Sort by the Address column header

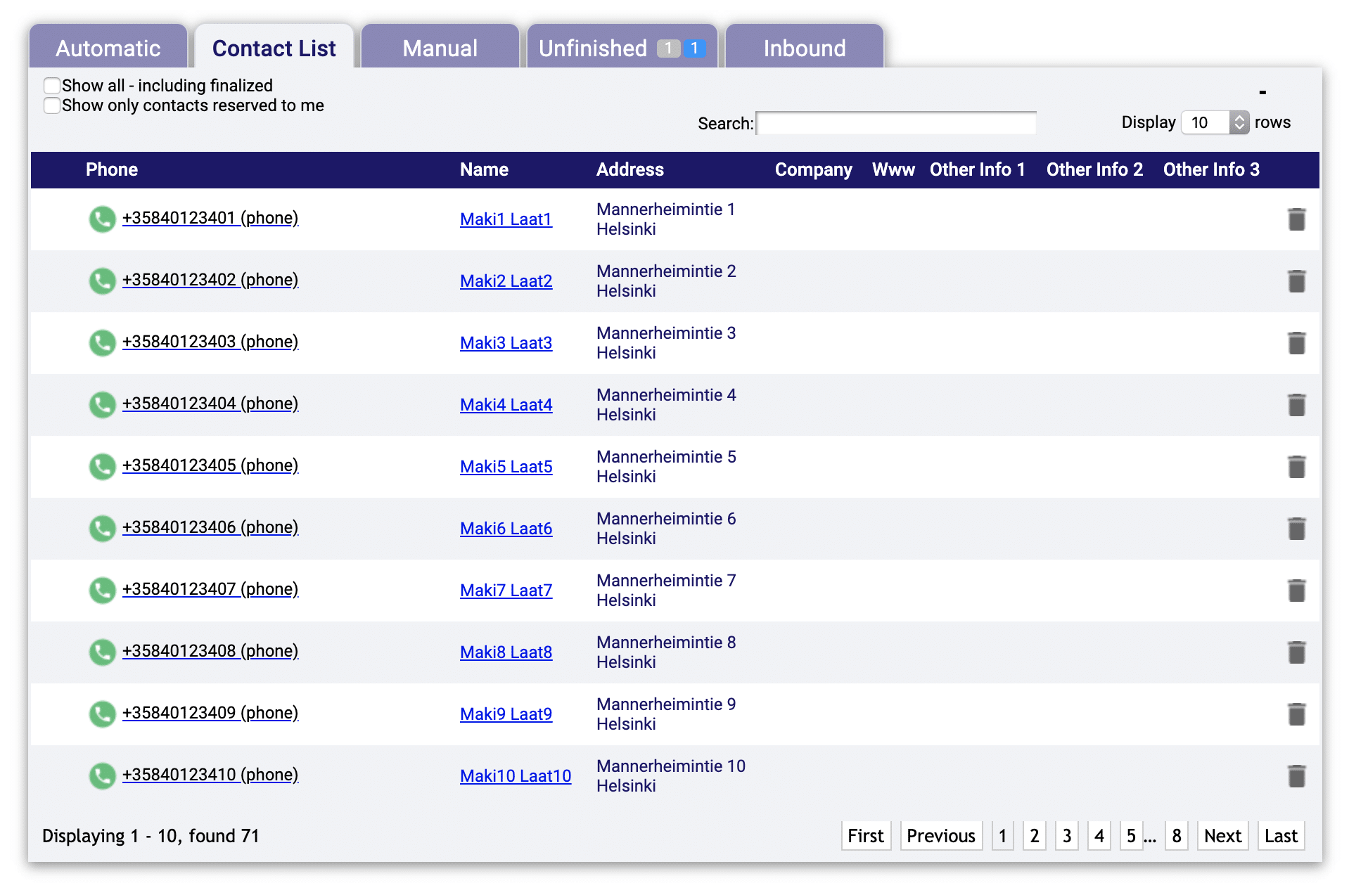(x=630, y=169)
